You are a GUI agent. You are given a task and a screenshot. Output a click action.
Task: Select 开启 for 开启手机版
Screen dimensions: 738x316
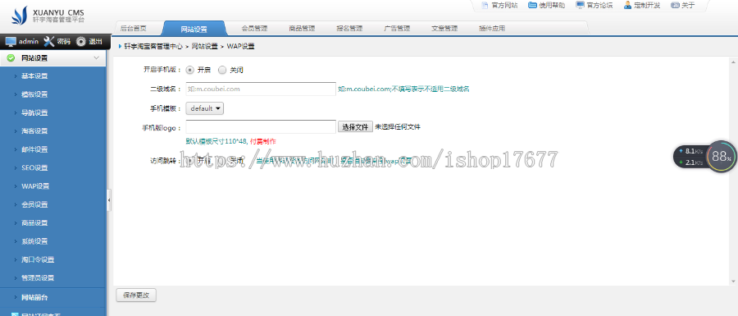click(189, 70)
